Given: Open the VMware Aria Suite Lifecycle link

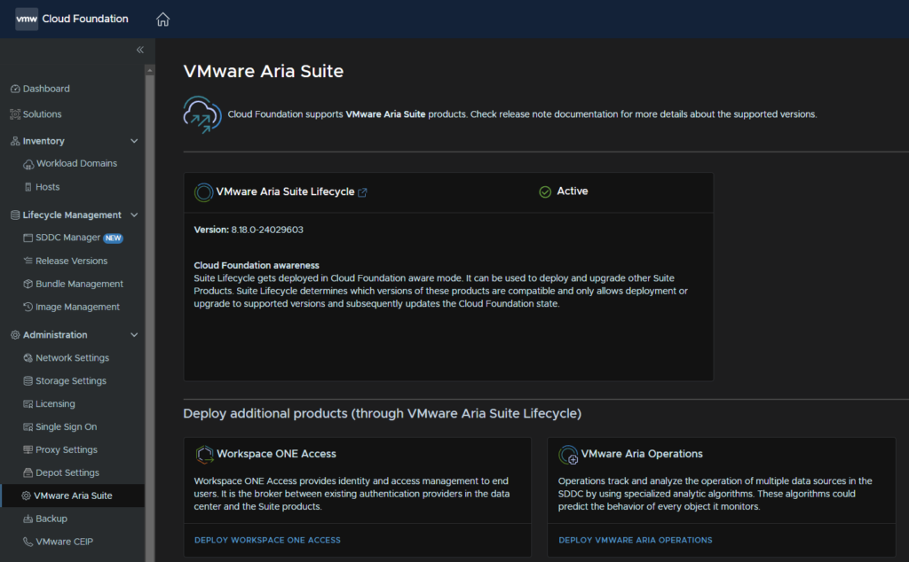Looking at the screenshot, I should coord(285,191).
